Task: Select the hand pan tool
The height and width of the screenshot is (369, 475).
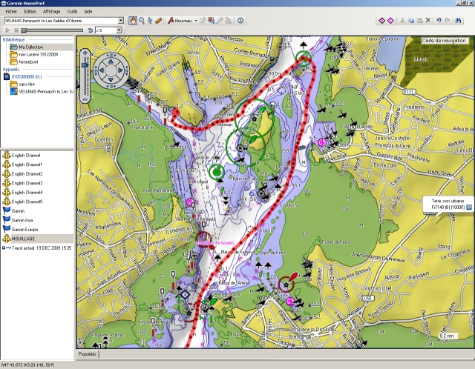Action: [133, 21]
